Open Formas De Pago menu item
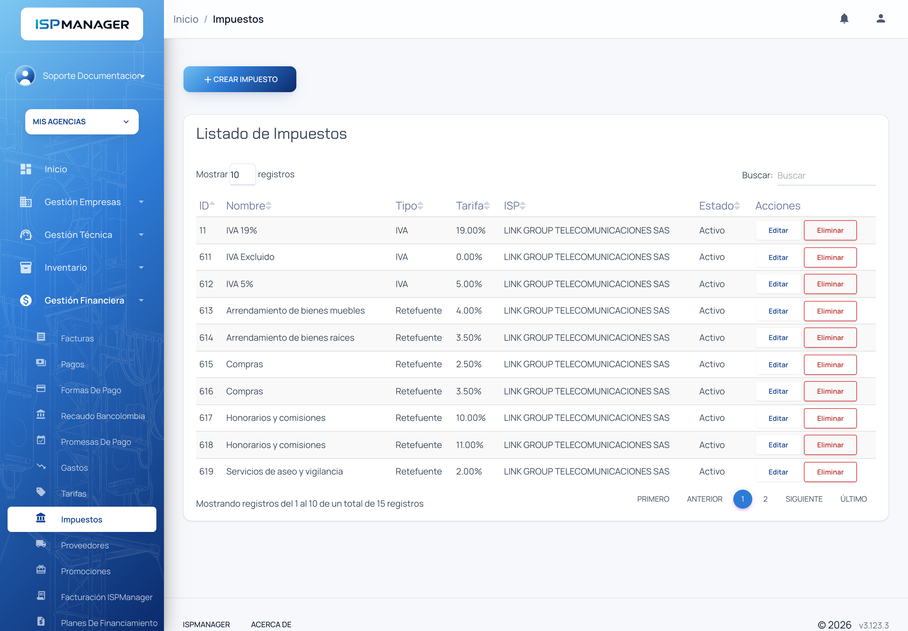 coord(91,390)
